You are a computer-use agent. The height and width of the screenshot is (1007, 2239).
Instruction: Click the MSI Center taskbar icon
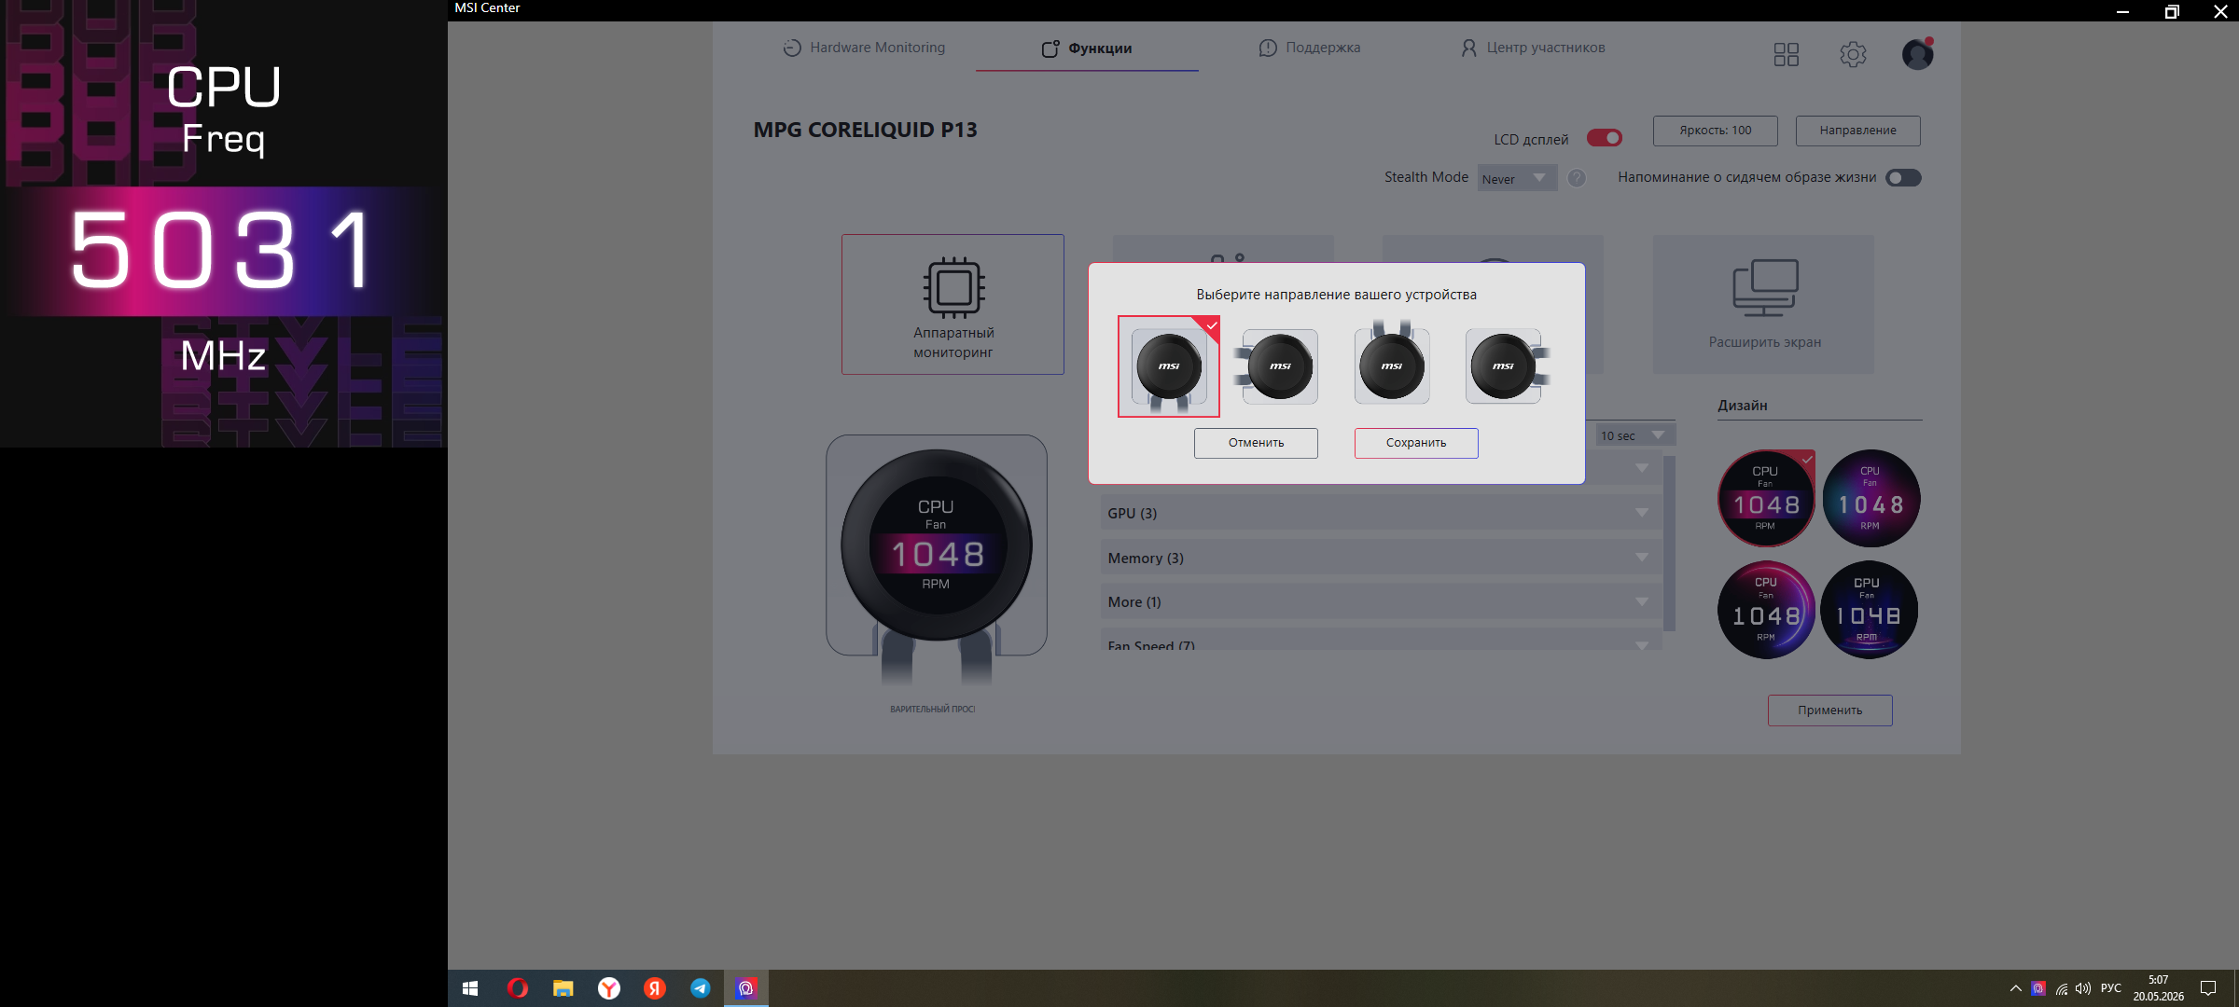[x=745, y=988]
